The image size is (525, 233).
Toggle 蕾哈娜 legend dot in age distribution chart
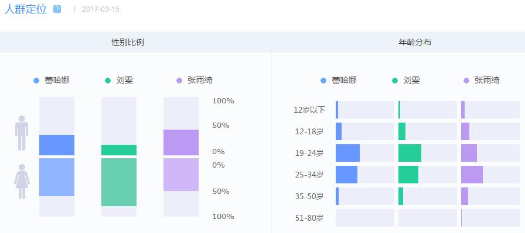point(323,81)
